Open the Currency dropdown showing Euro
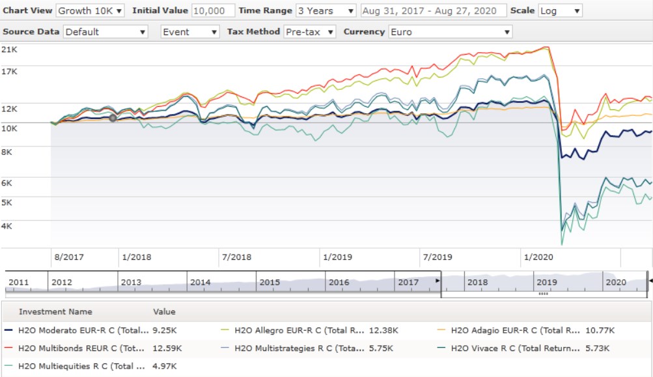The width and height of the screenshot is (653, 377). 450,32
